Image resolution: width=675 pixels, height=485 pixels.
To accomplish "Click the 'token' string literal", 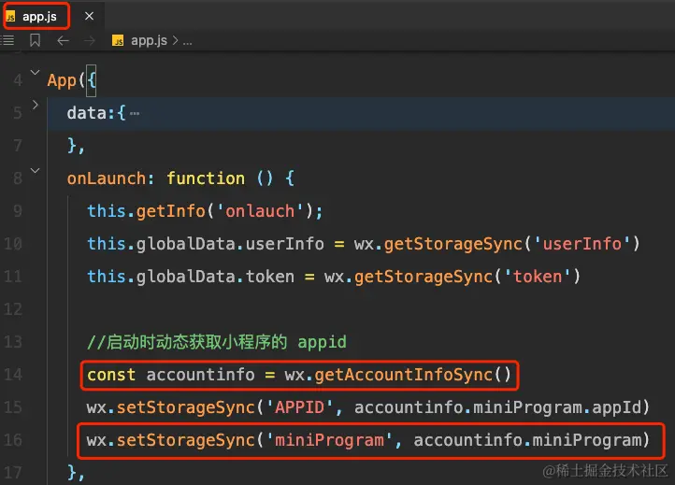I will [x=538, y=277].
